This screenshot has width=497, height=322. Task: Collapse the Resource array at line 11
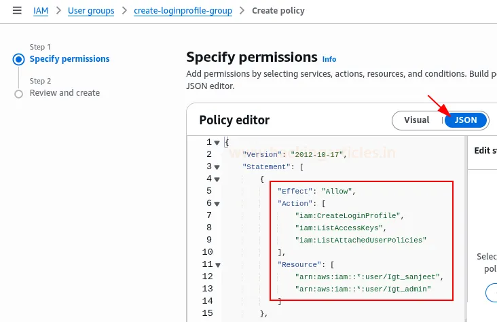(217, 265)
